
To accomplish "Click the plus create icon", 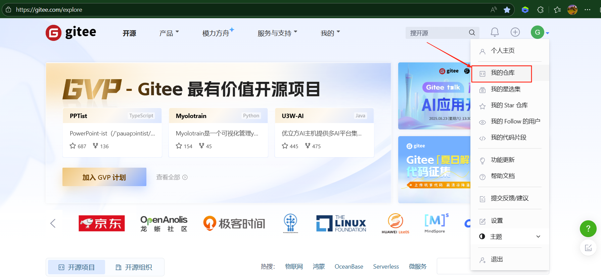I will tap(515, 32).
